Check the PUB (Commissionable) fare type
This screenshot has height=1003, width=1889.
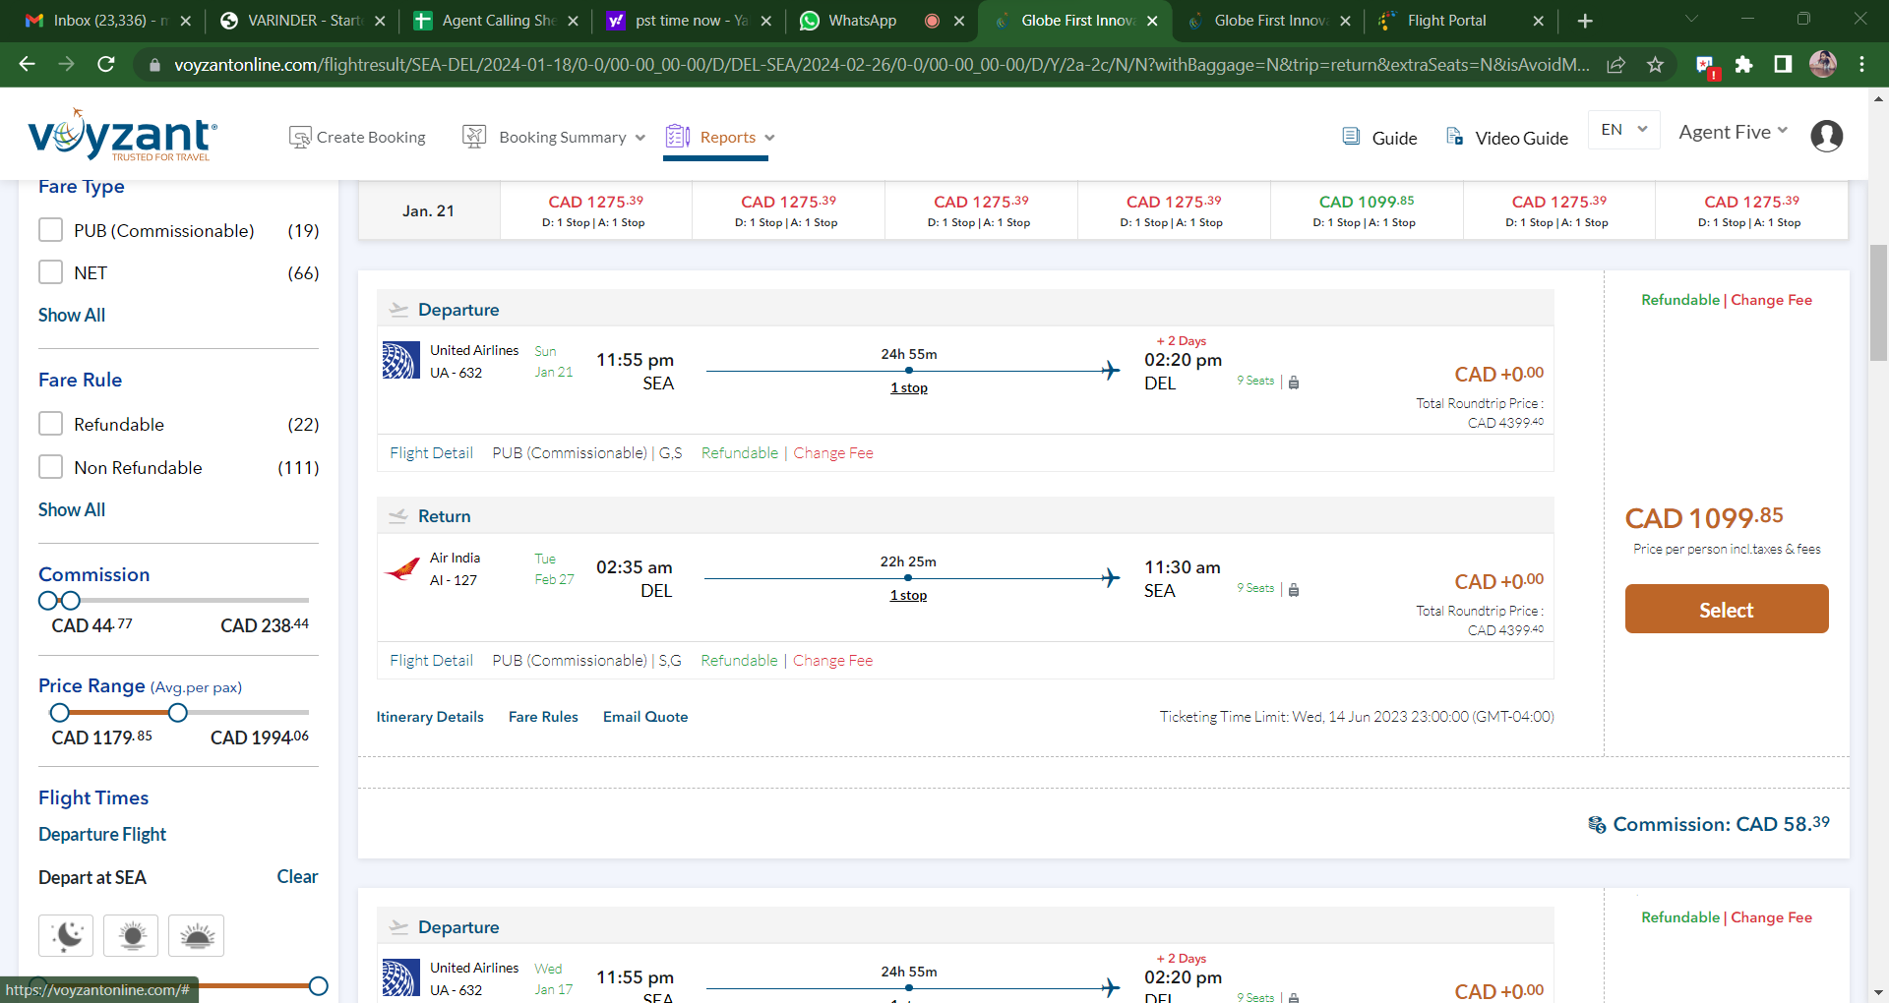51,230
